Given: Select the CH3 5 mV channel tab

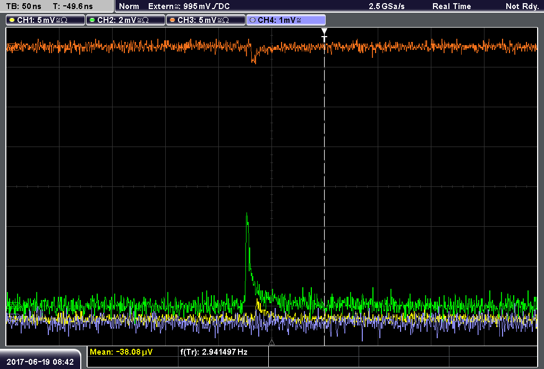Looking at the screenshot, I should (206, 20).
